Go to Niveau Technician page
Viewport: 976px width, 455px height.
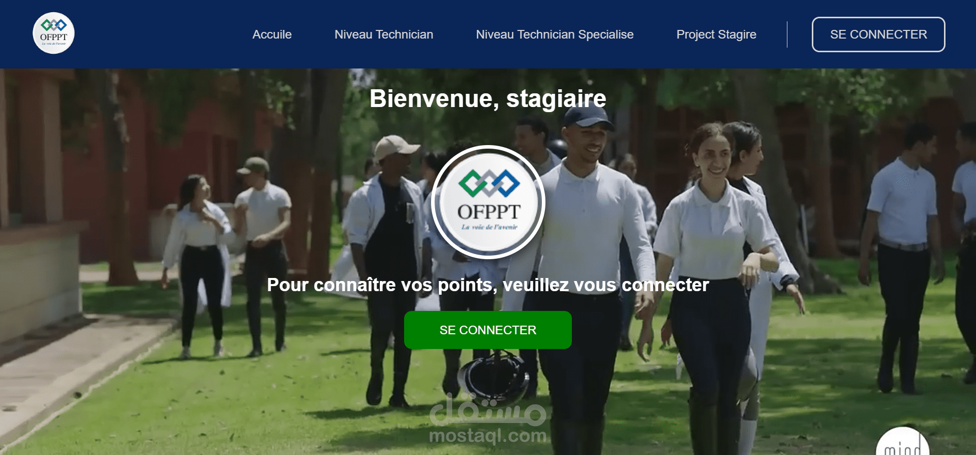coord(384,34)
